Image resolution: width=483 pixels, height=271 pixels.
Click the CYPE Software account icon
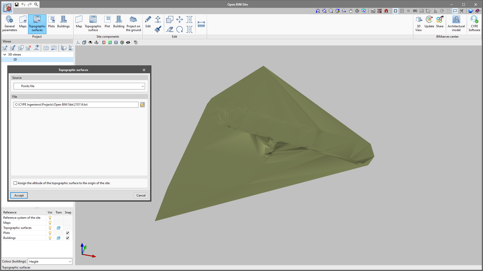[474, 24]
